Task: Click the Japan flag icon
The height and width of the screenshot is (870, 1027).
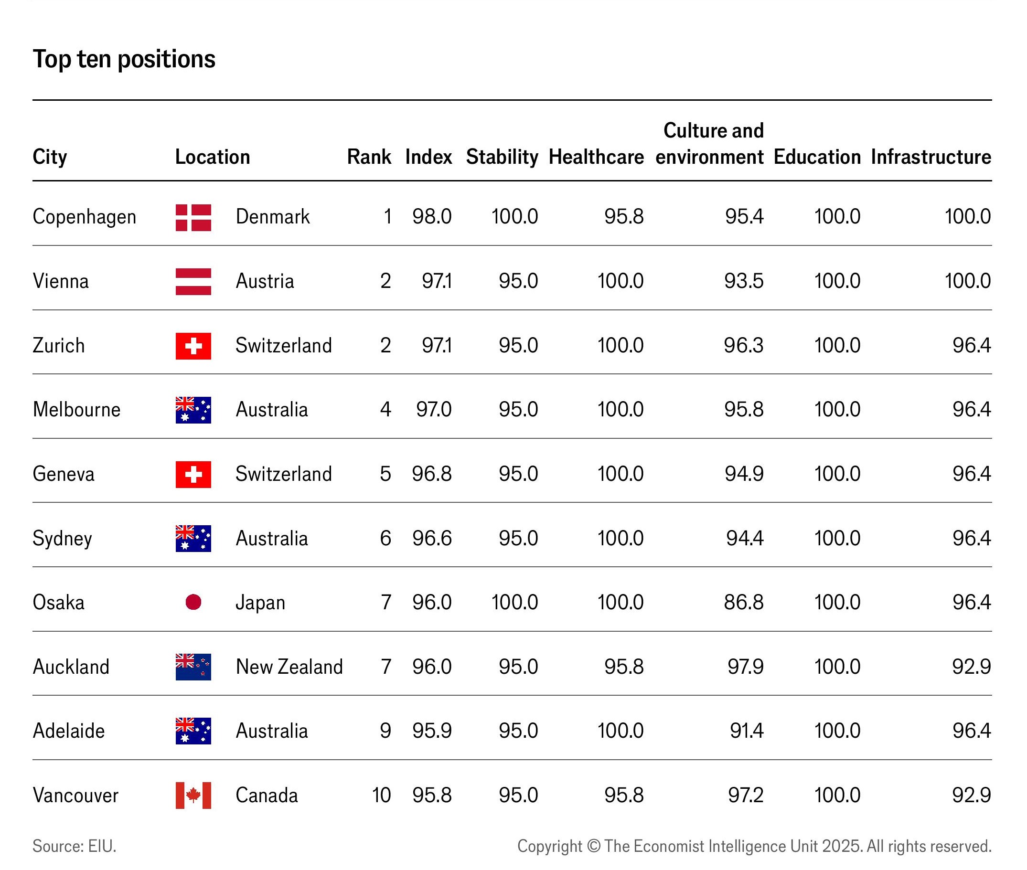Action: pyautogui.click(x=193, y=602)
